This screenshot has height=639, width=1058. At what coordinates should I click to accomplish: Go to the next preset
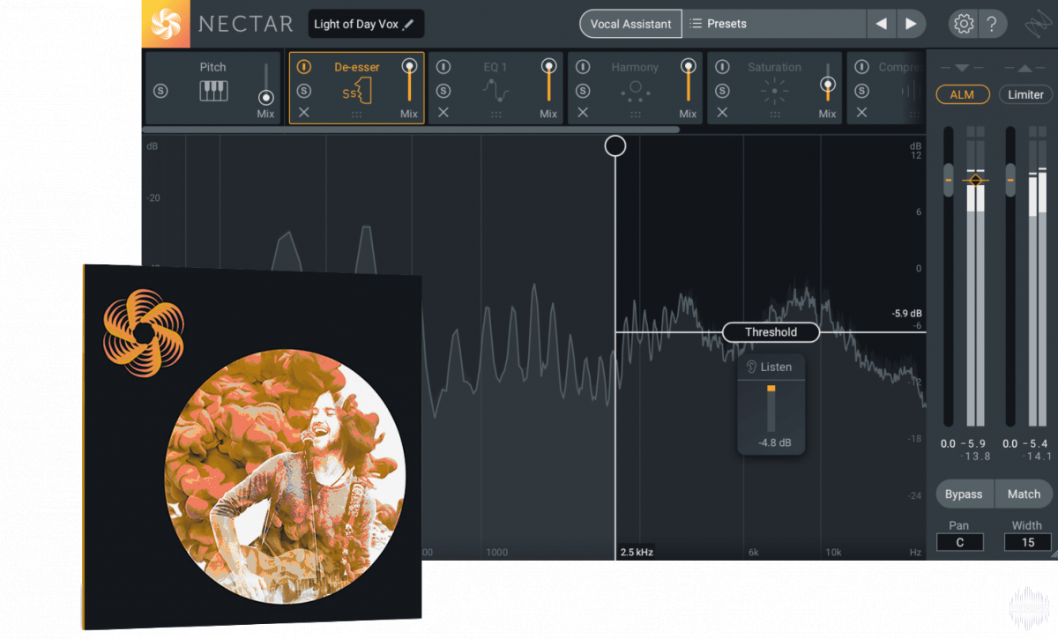point(912,24)
